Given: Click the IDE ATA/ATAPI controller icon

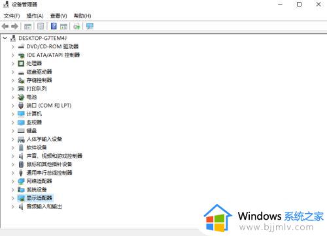Looking at the screenshot, I should [21, 55].
